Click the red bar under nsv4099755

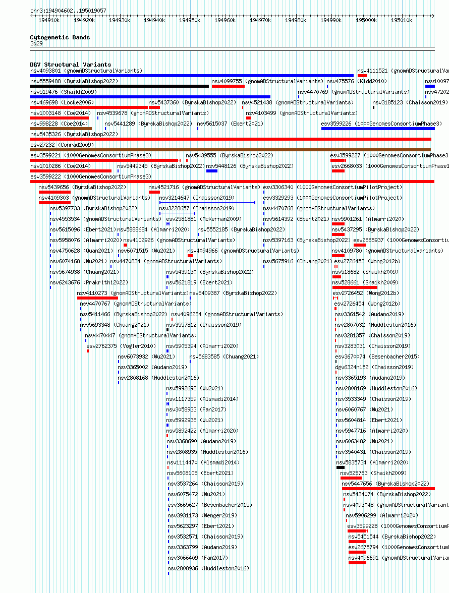[x=228, y=86]
